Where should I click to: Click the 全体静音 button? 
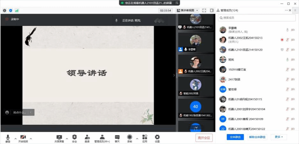(235, 137)
